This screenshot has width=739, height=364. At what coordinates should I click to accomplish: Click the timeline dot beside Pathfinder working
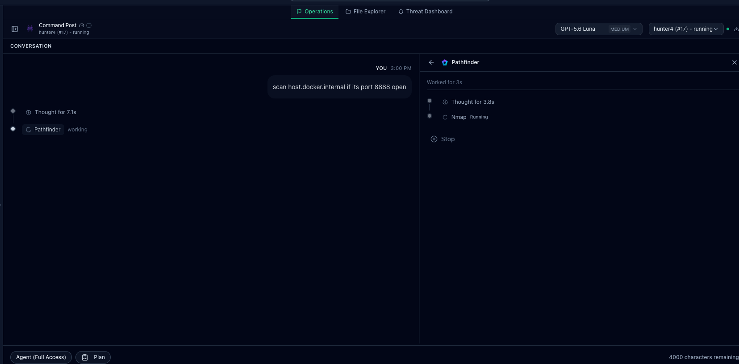point(13,129)
